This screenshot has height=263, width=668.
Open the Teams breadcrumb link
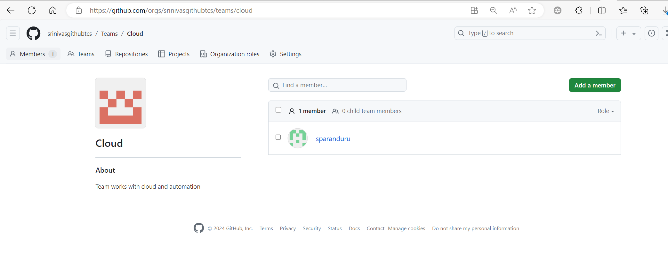point(109,34)
